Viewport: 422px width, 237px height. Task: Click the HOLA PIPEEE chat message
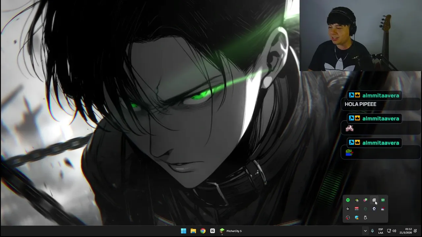(360, 104)
